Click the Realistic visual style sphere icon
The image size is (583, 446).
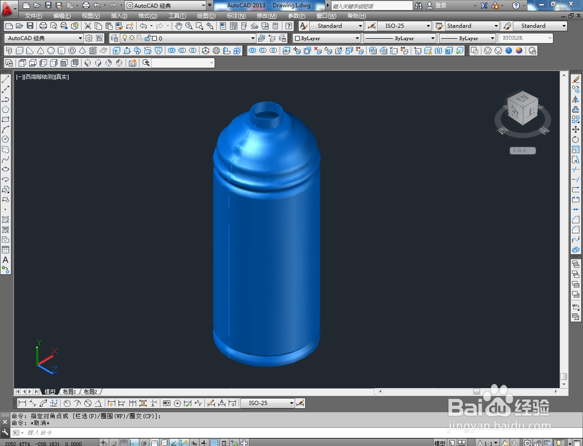pyautogui.click(x=509, y=51)
